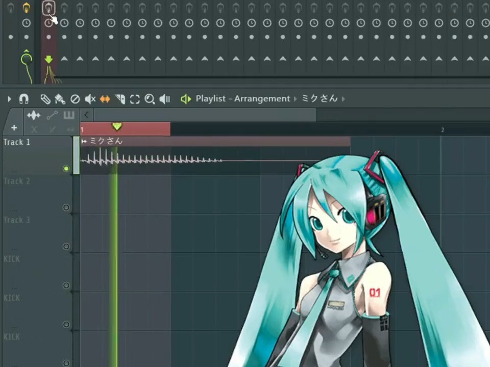Select the Delete tool

pyautogui.click(x=75, y=99)
